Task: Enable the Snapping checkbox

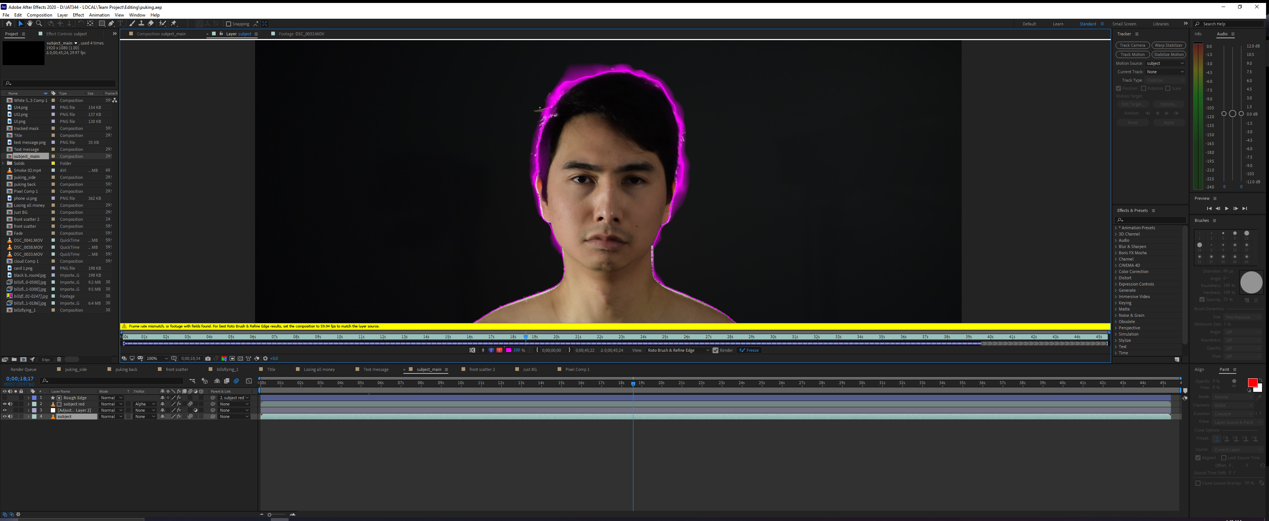Action: [229, 24]
